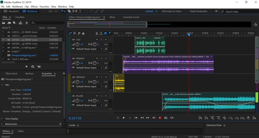Click the Tale track volume knob
The width and height of the screenshot is (259, 138).
[77, 44]
